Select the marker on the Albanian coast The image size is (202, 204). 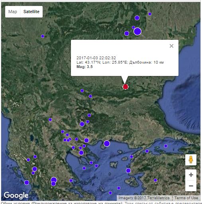coord(27,183)
